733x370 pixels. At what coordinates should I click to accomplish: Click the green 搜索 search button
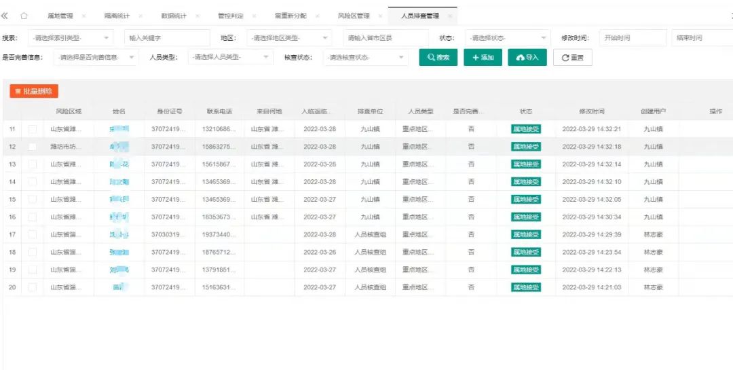[438, 58]
